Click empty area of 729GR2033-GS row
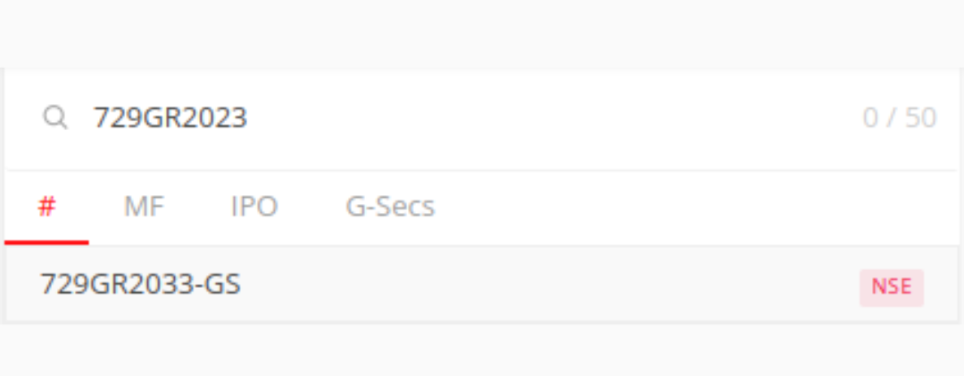Screen dimensions: 964x376 [x=547, y=284]
